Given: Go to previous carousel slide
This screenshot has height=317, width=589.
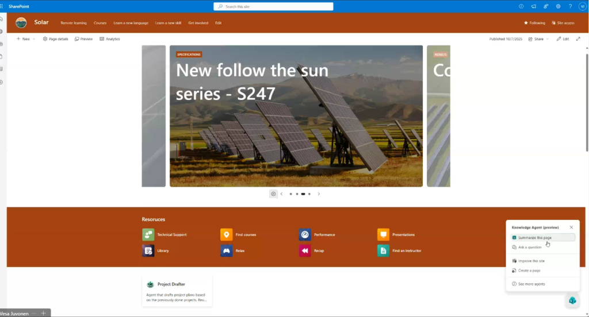Looking at the screenshot, I should coord(281,194).
